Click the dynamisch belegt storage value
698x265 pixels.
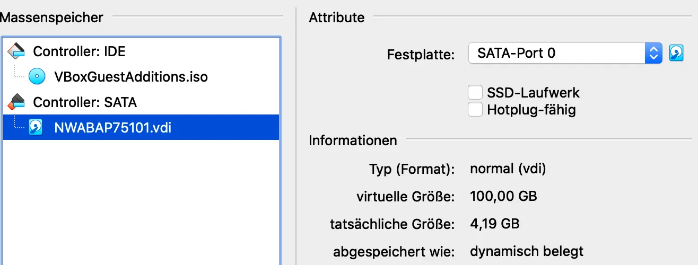pyautogui.click(x=527, y=251)
